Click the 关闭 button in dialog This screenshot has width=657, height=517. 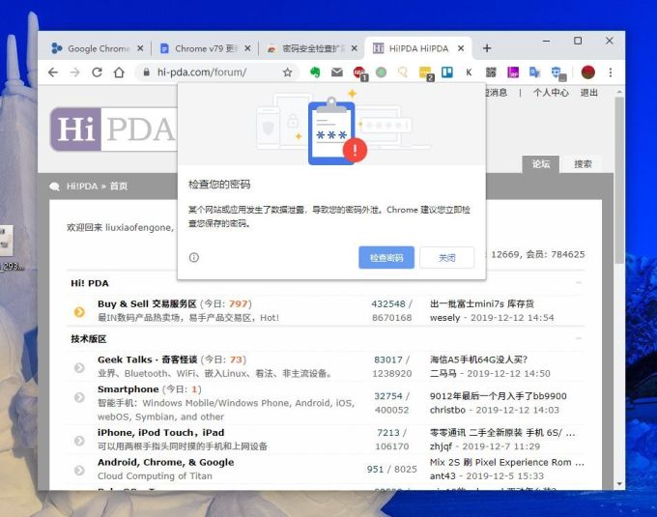(x=446, y=257)
